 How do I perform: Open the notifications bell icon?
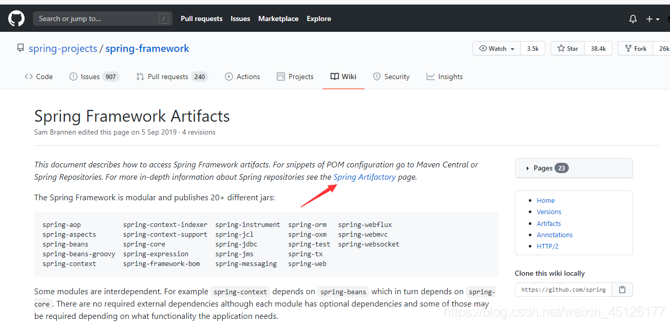(x=633, y=19)
